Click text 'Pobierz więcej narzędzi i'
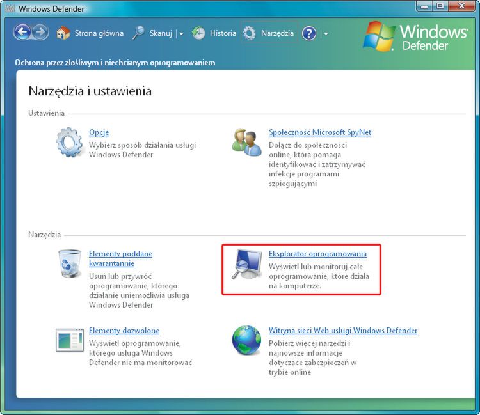 (x=309, y=343)
